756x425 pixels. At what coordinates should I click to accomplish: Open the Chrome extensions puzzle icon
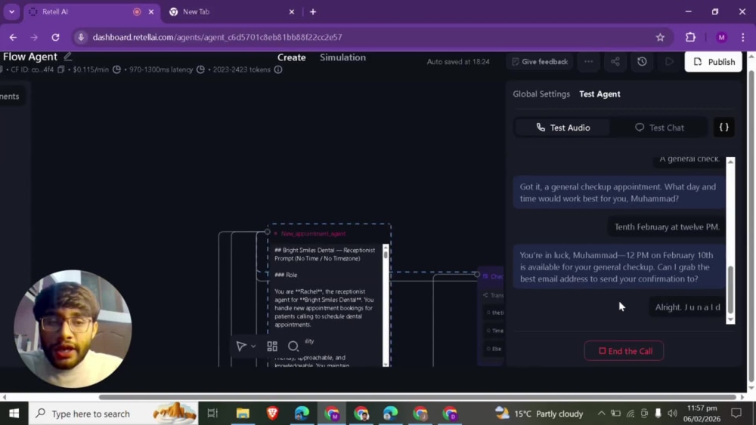[690, 37]
